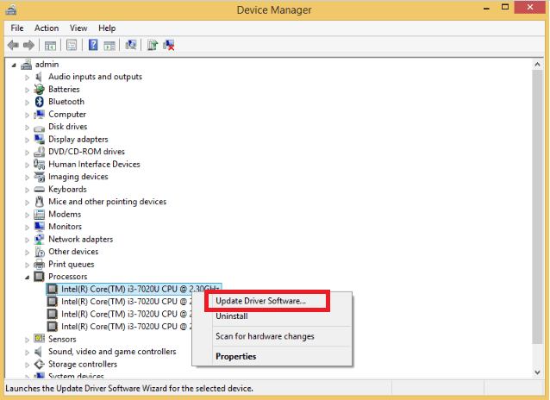
Task: Click the Disk drives category icon
Action: 40,128
